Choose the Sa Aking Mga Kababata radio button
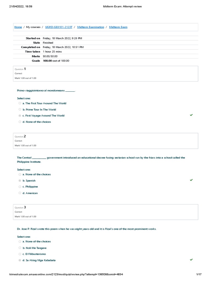Viewport: 211px width, 281px height. point(20,260)
